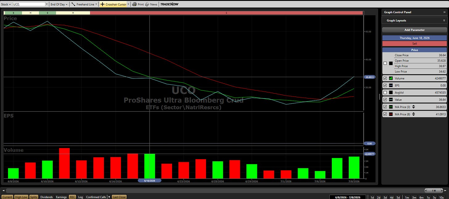449x199 pixels.
Task: Click the Print printer icon
Action: (134, 4)
